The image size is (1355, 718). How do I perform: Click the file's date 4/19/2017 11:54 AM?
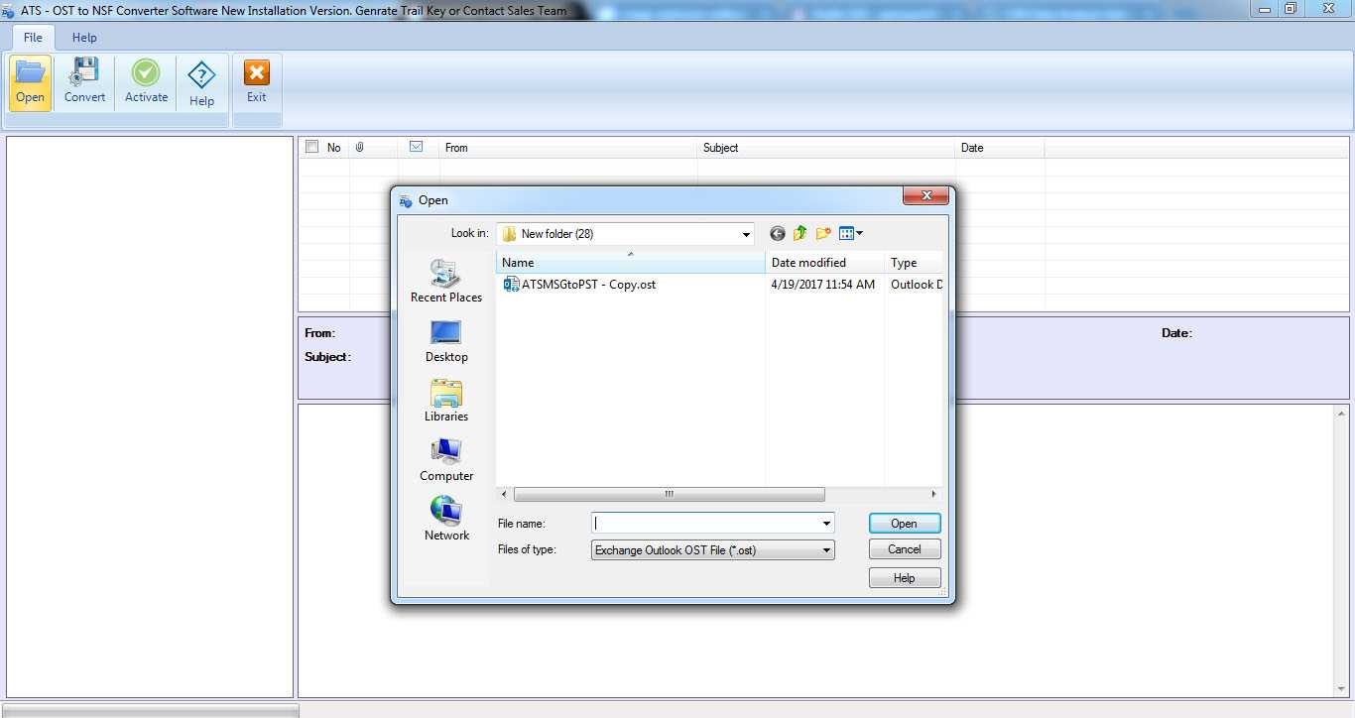823,285
